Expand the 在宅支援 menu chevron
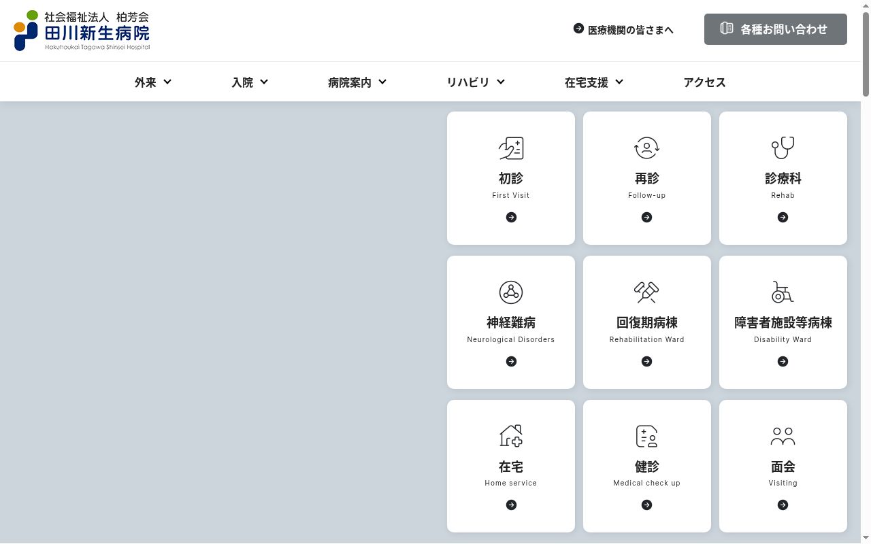Image resolution: width=871 pixels, height=544 pixels. point(619,82)
